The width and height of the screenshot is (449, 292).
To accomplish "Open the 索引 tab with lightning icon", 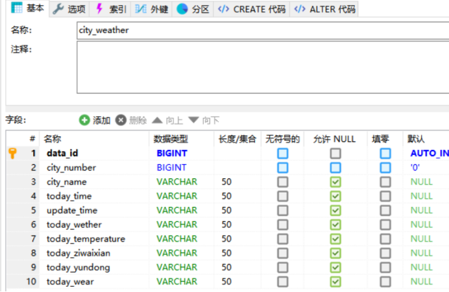I will point(110,9).
